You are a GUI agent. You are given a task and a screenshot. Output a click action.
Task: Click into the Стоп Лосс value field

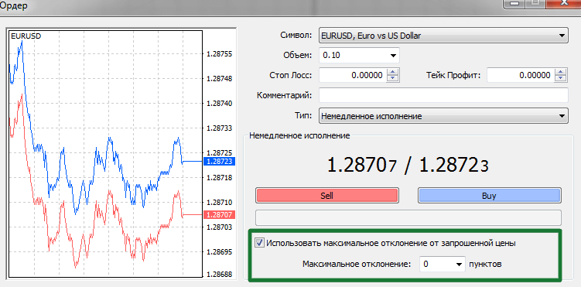(353, 76)
